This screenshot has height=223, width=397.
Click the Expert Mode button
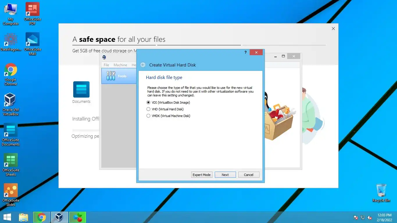[202, 175]
